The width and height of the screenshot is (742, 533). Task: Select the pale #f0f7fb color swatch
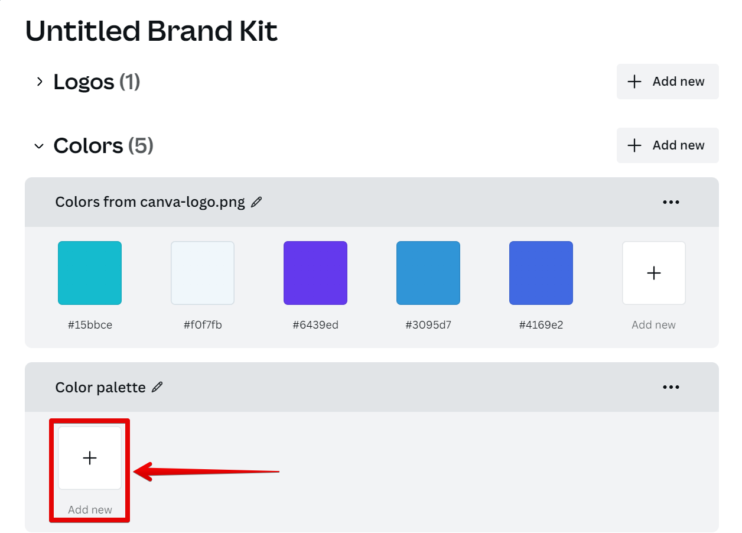click(203, 273)
